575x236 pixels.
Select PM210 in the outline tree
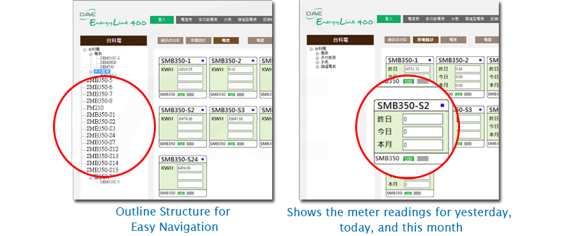pyautogui.click(x=95, y=108)
